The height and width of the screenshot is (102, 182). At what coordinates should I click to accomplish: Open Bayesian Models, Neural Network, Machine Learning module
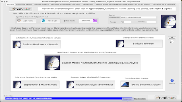click(x=92, y=63)
